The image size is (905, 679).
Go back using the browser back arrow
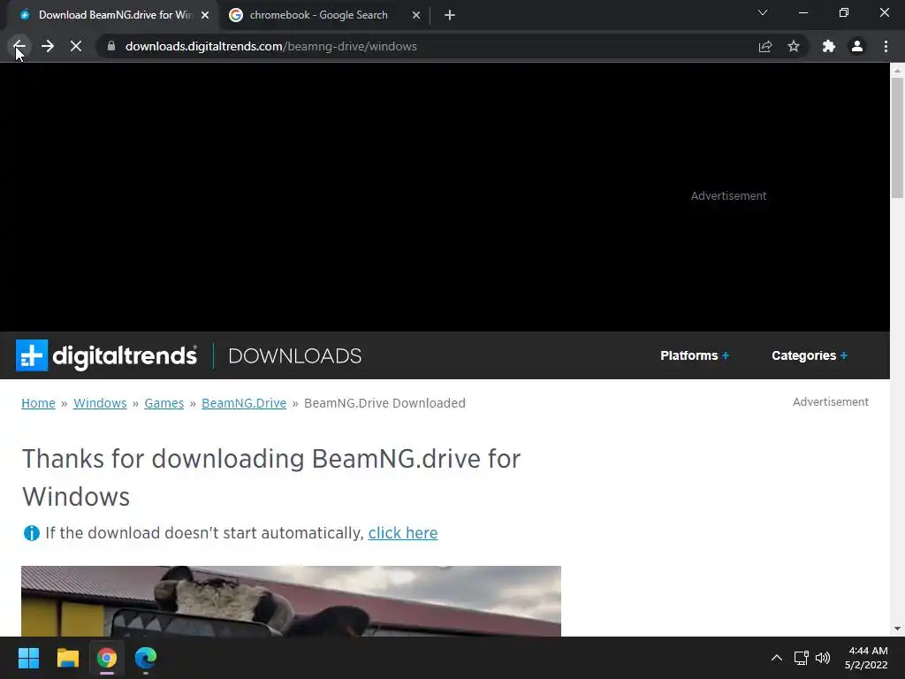(x=19, y=46)
